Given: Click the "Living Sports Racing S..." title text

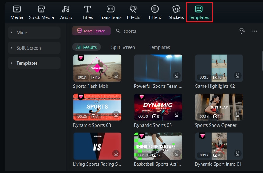Looking at the screenshot, I should pos(97,164).
